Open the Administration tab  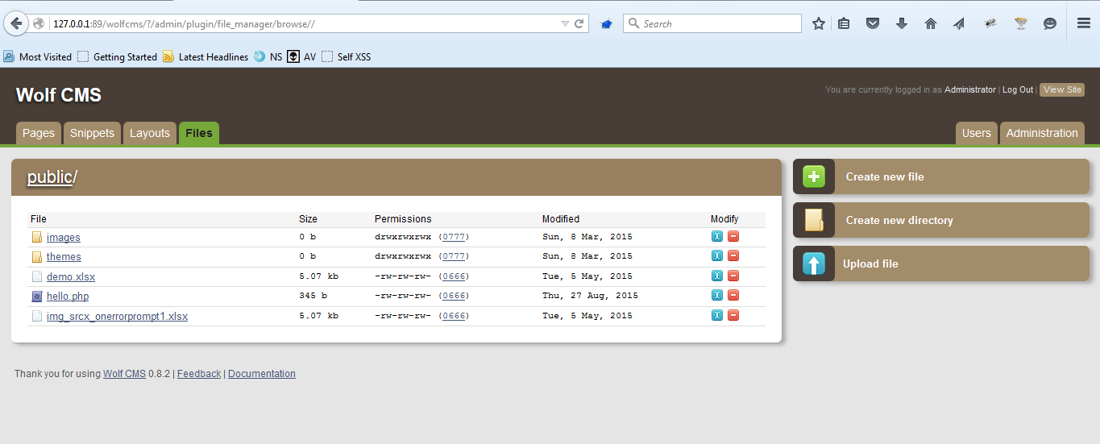click(x=1042, y=133)
